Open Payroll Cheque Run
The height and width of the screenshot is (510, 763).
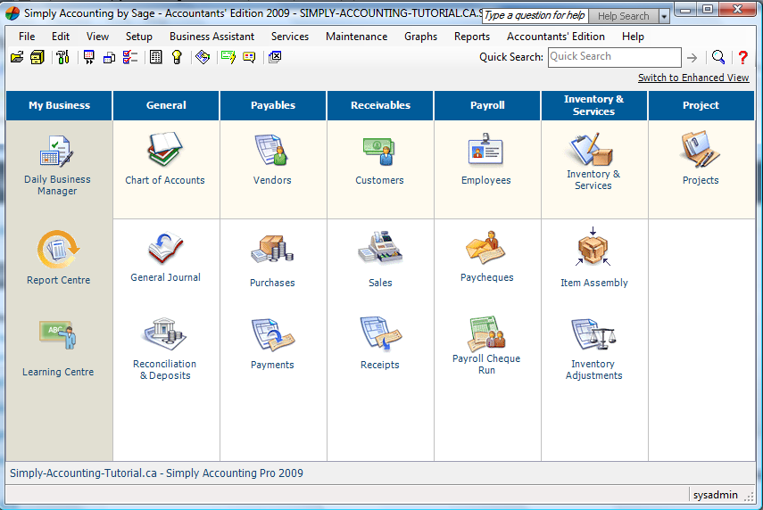[x=486, y=346]
